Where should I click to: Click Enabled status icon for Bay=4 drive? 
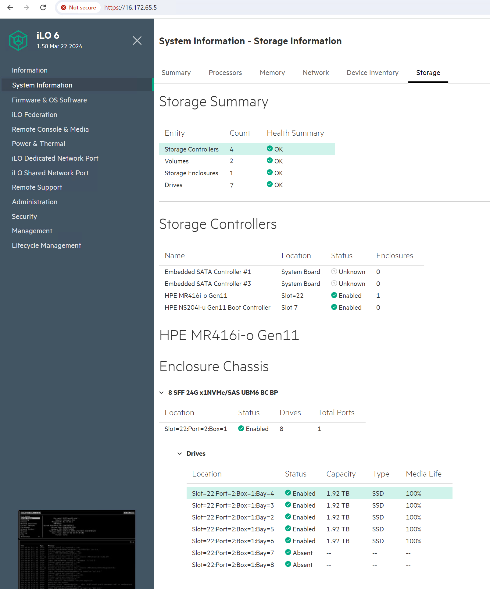pos(288,493)
